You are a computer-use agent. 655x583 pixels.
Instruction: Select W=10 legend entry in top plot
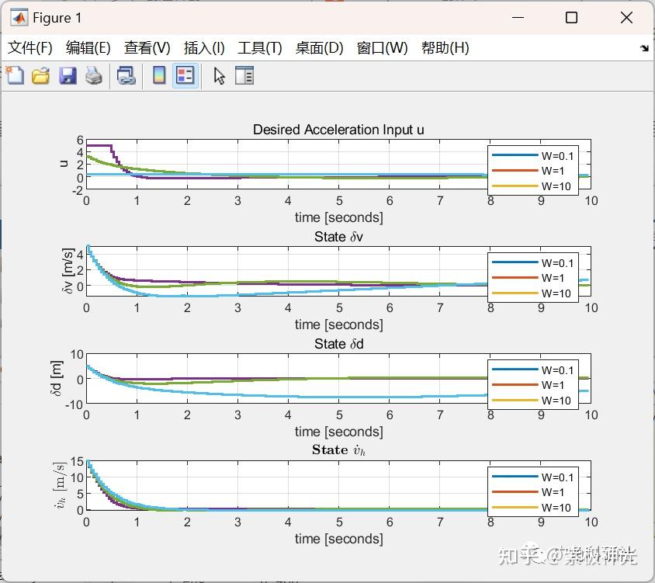(x=532, y=186)
